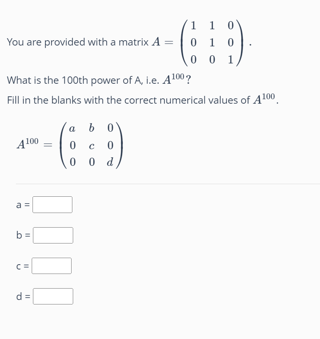Click the input field for c
The width and height of the screenshot is (320, 339).
point(51,265)
